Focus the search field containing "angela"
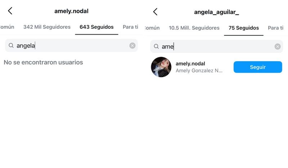 pos(72,45)
